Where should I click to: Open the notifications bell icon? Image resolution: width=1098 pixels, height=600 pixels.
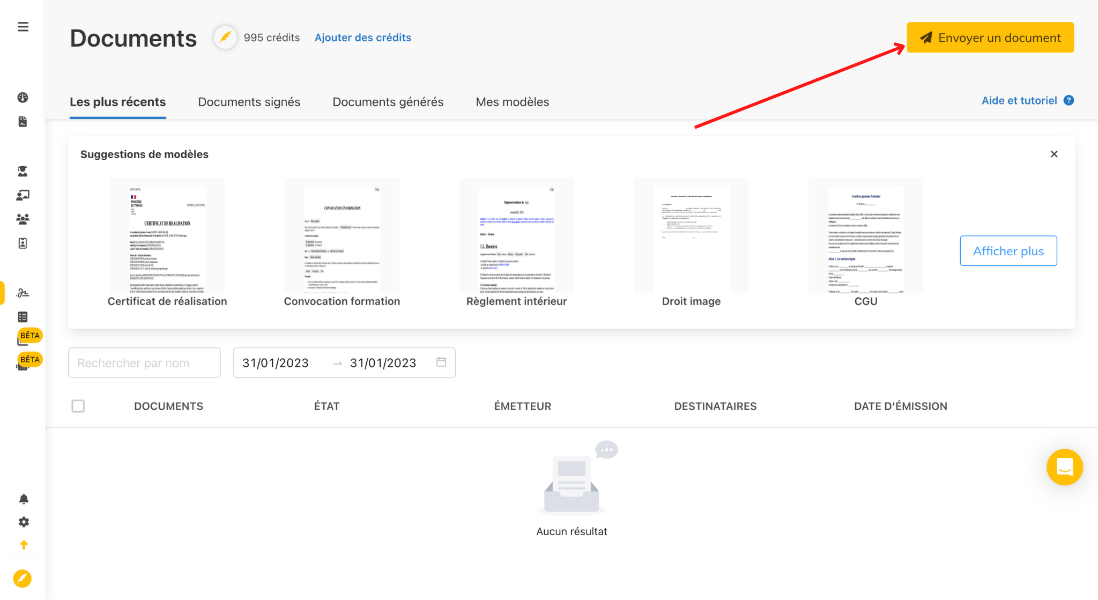[x=24, y=499]
